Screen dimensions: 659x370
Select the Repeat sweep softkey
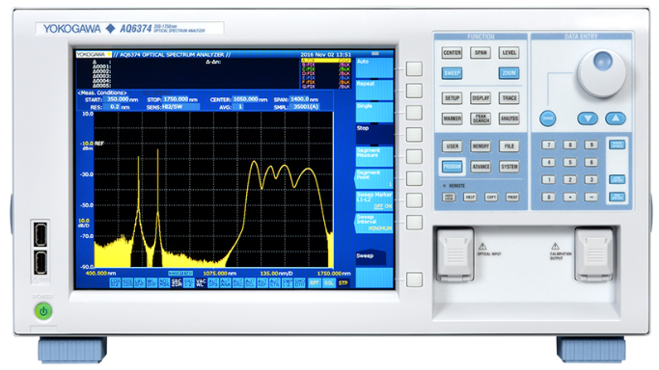[x=374, y=89]
